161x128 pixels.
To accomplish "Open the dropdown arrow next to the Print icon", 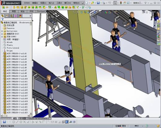I will point(107,3).
